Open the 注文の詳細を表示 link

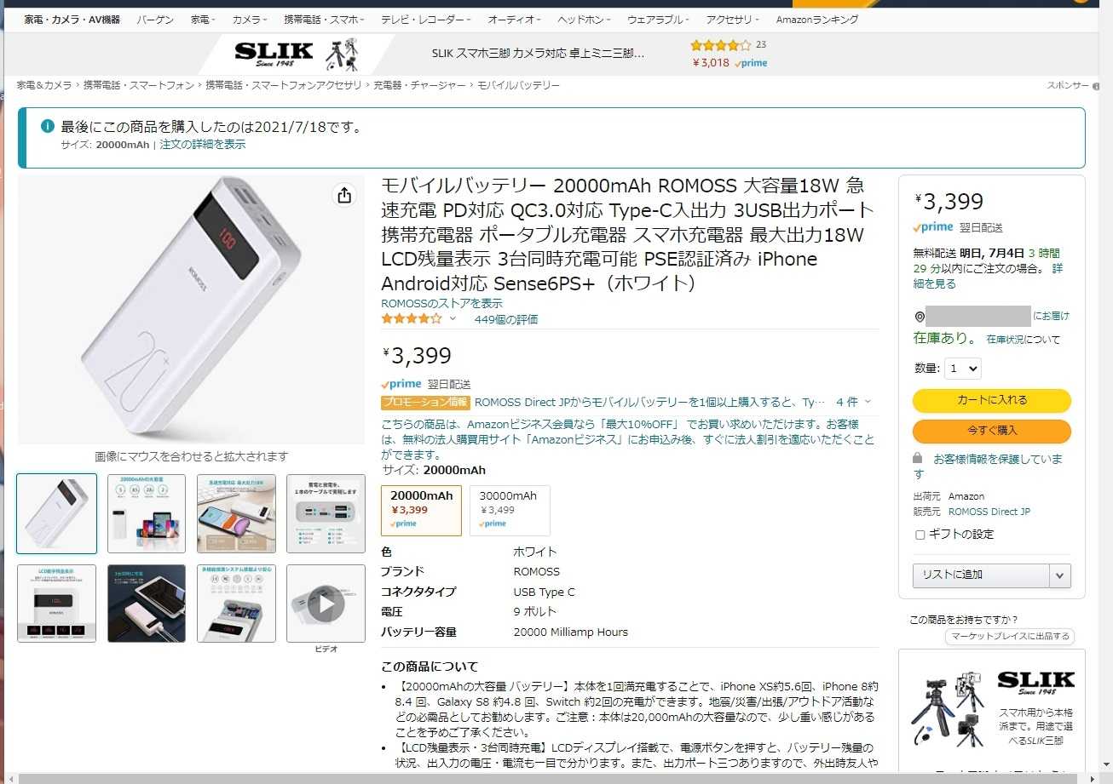point(203,145)
